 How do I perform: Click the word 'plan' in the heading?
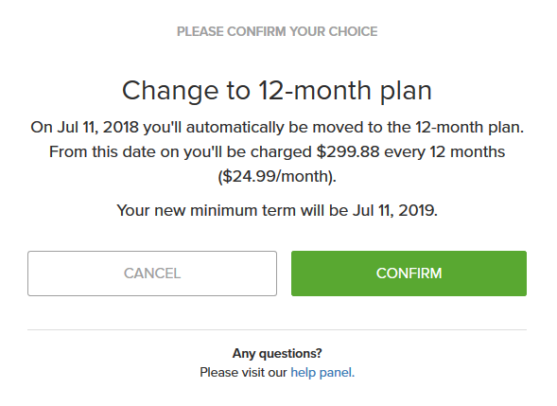(406, 92)
